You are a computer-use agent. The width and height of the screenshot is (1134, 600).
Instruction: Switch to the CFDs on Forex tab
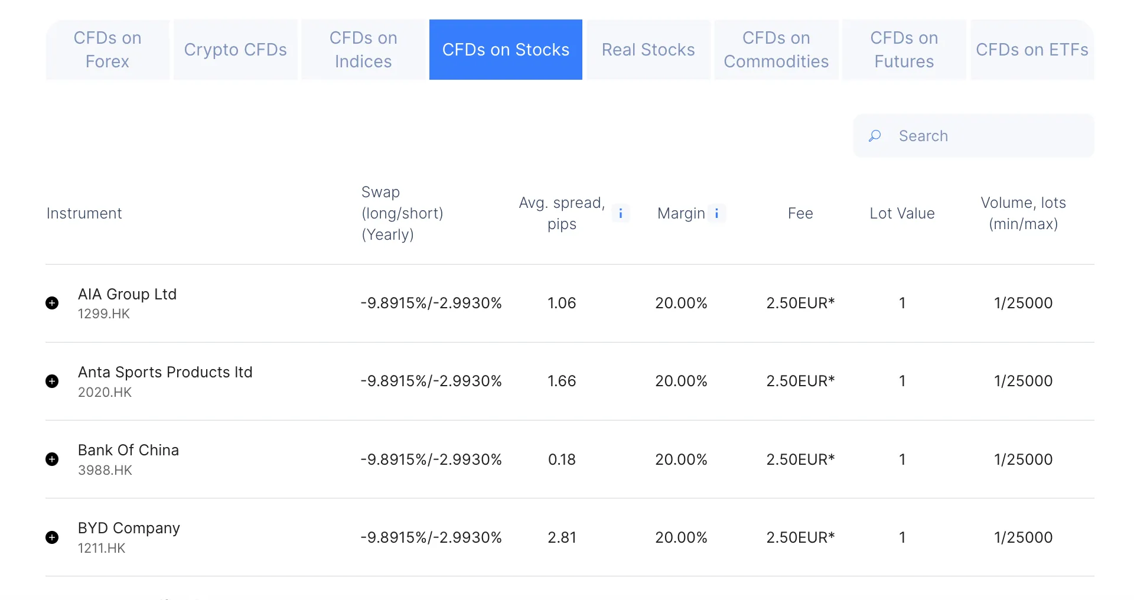[x=107, y=50]
